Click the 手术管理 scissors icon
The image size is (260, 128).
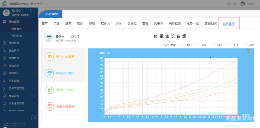pyautogui.click(x=4, y=81)
